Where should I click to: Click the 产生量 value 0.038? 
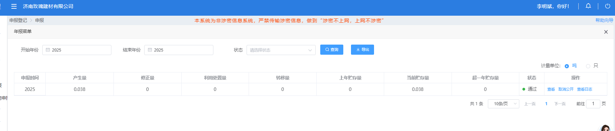(80, 90)
